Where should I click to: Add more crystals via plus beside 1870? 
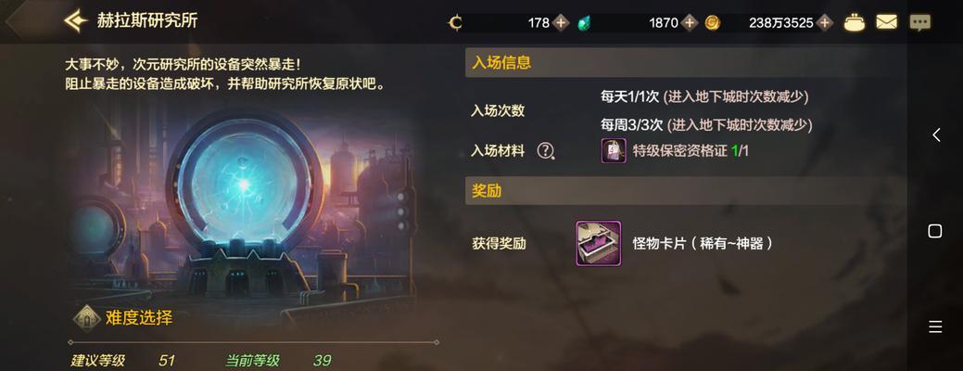tap(690, 23)
